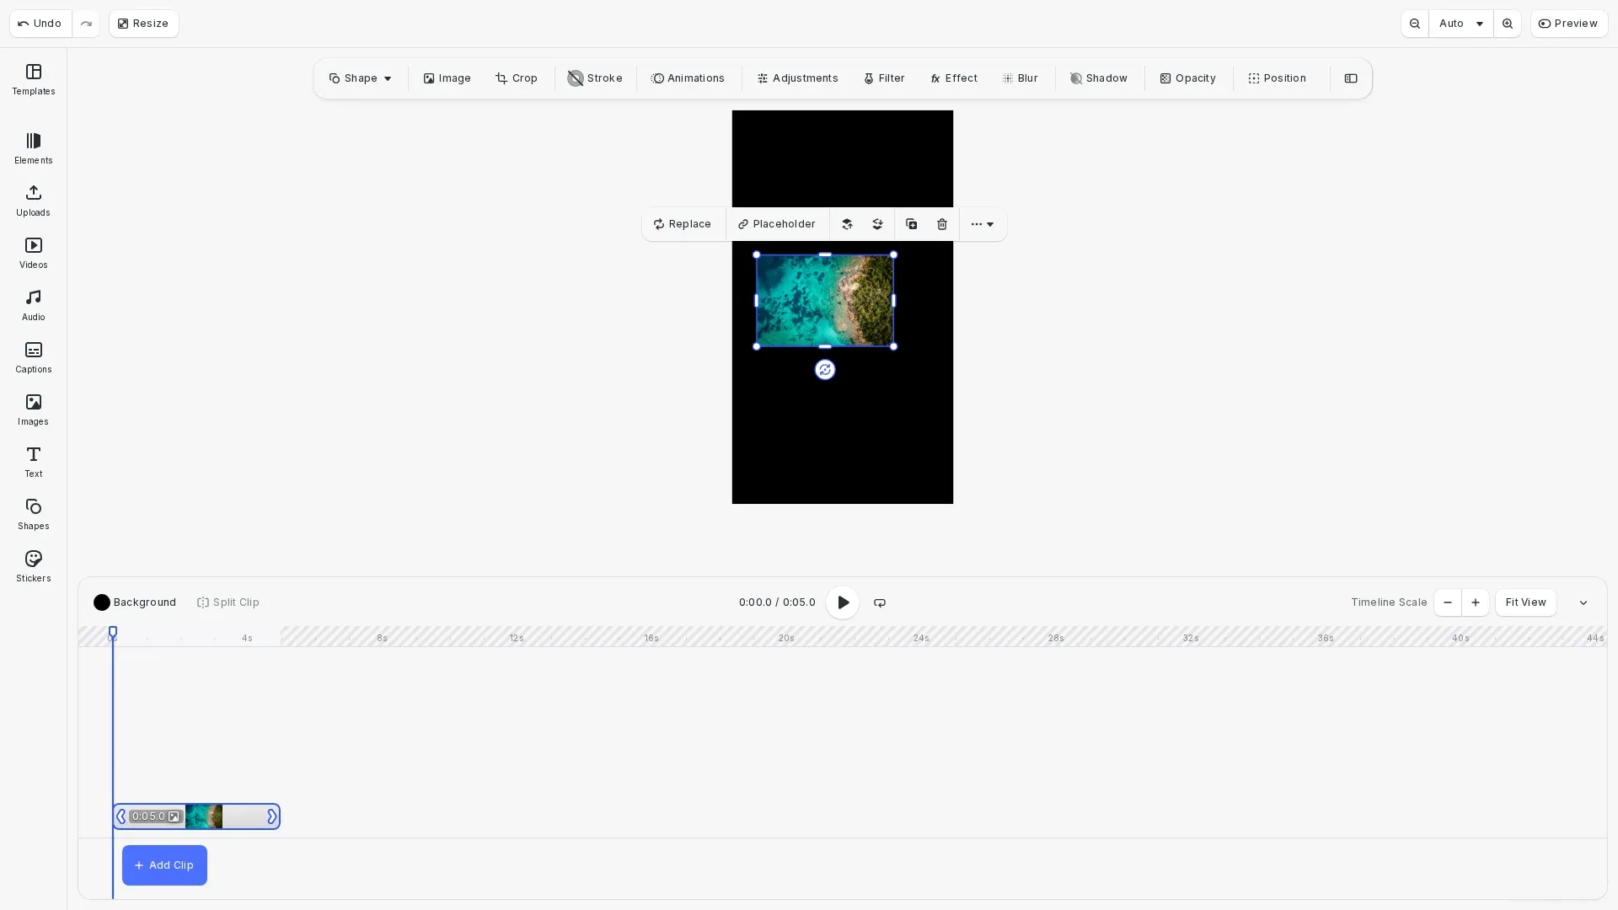Screen dimensions: 1618x910
Task: Select the clip thumbnail in the timeline
Action: (x=204, y=816)
